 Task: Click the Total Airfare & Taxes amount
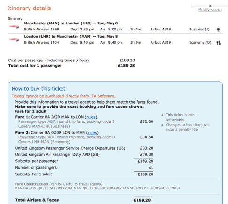pyautogui.click(x=142, y=200)
